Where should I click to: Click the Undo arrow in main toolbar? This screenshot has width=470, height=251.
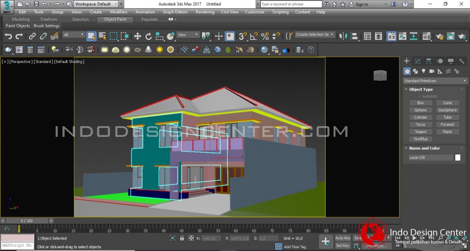pyautogui.click(x=8, y=36)
